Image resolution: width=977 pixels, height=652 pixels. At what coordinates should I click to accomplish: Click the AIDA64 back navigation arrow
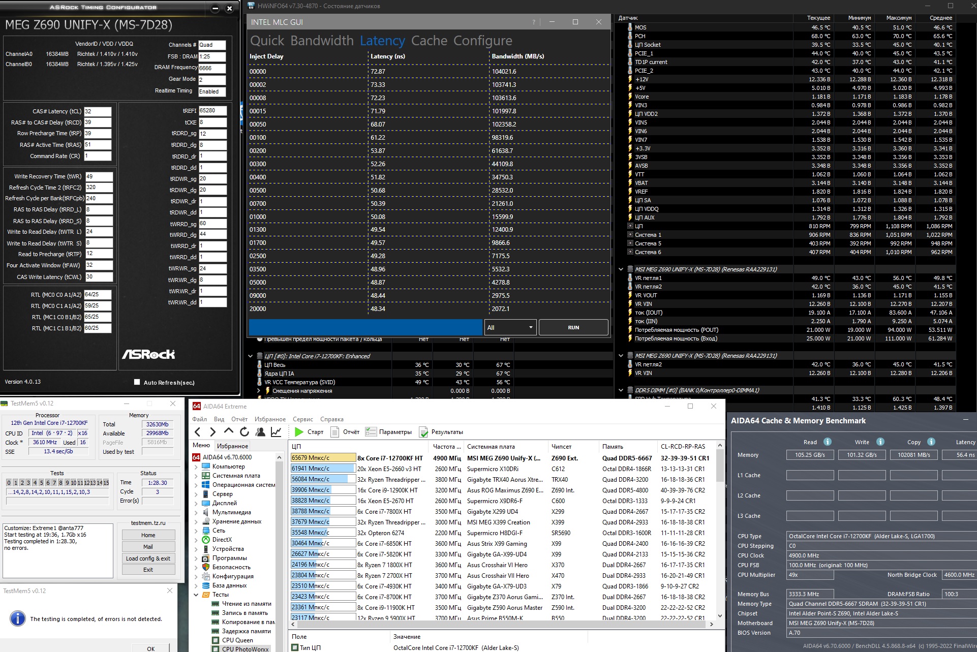198,432
